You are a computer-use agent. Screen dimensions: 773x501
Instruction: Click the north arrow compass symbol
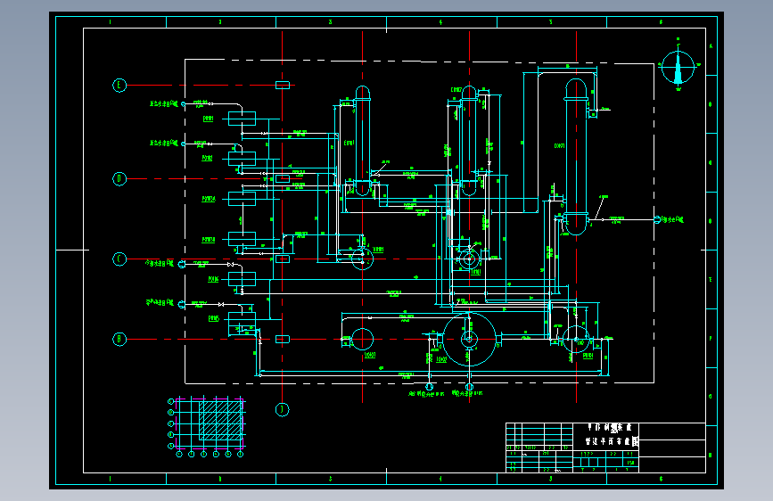pos(678,66)
